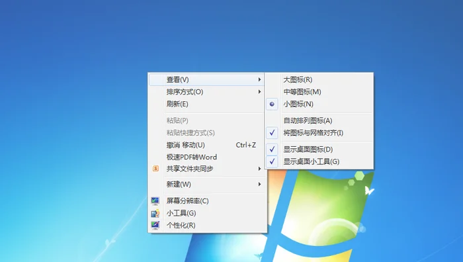Click the Ctrl+Z shortcut text
463x262 pixels.
[x=245, y=145]
